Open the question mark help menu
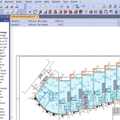This screenshot has height=120, width=120. pos(80,2)
